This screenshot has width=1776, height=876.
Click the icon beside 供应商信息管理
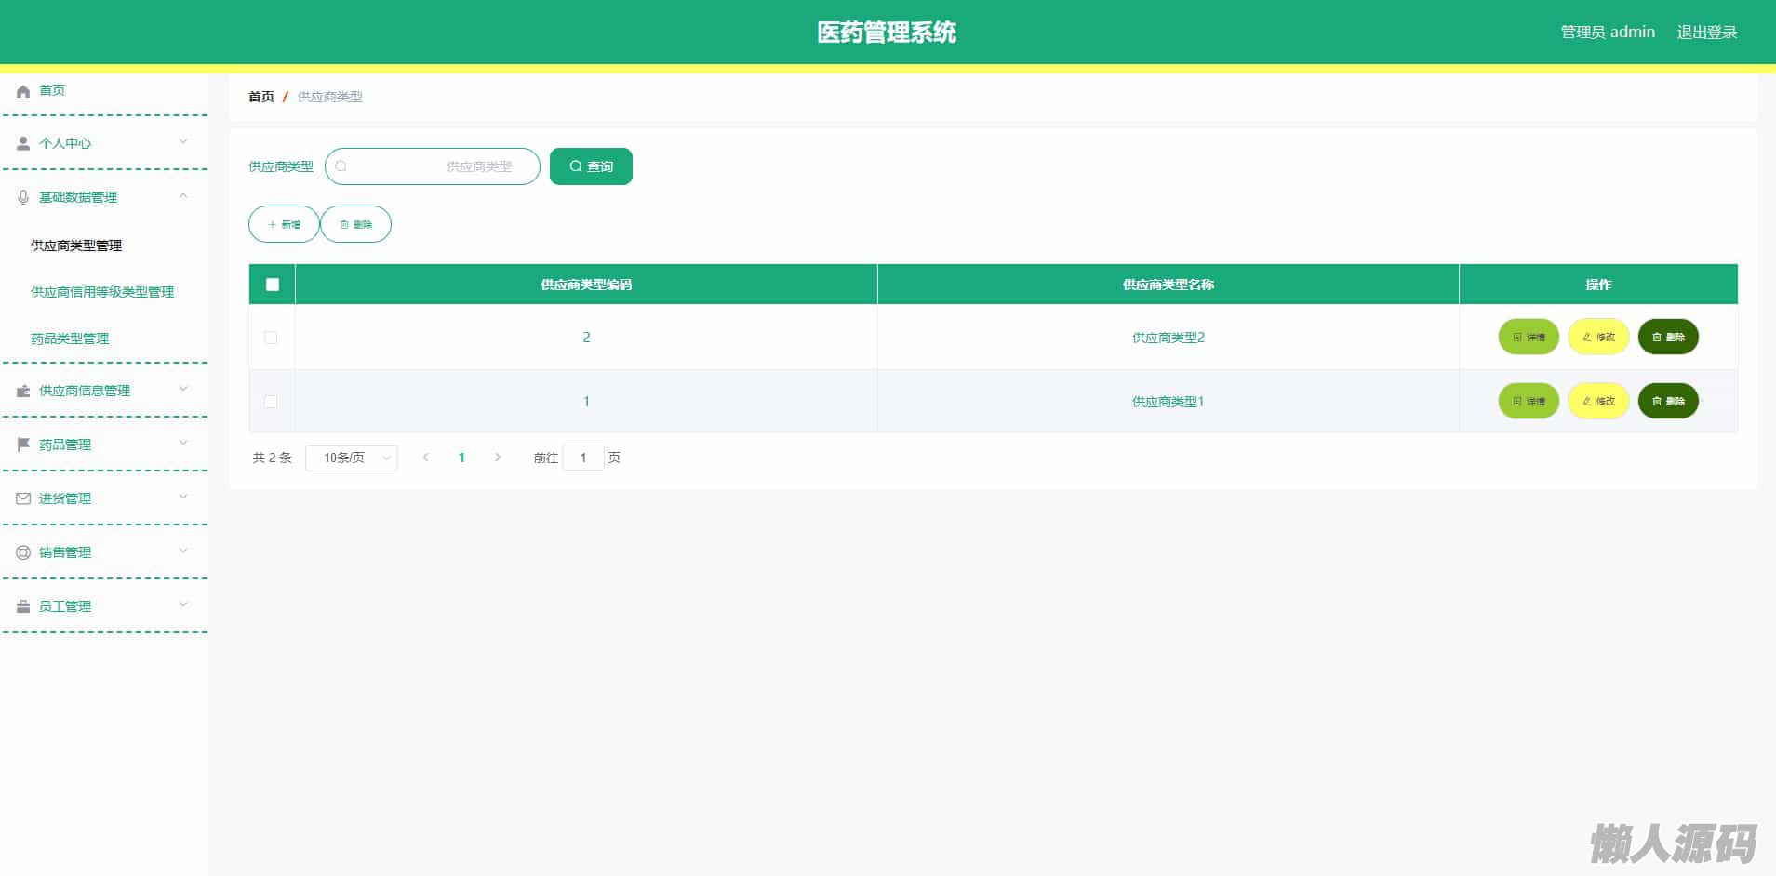tap(23, 391)
